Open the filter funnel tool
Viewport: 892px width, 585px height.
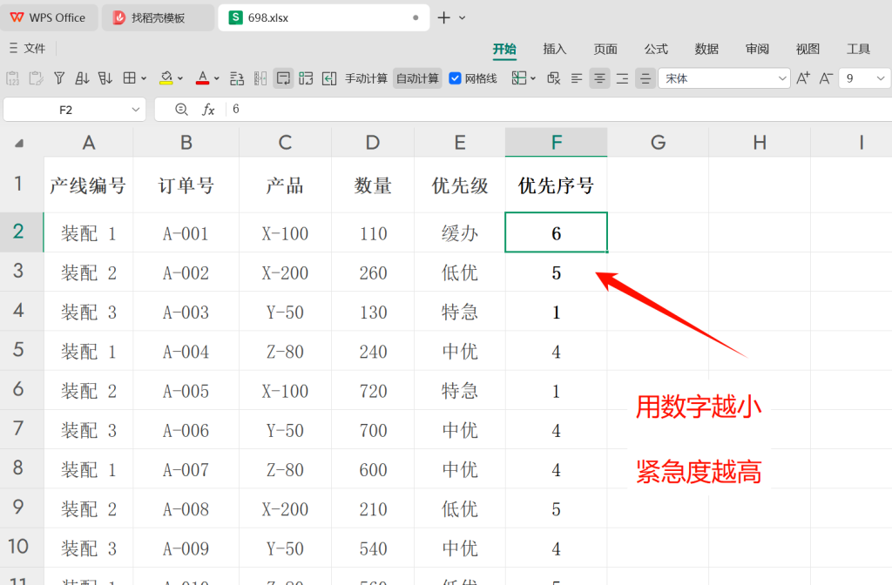[59, 78]
